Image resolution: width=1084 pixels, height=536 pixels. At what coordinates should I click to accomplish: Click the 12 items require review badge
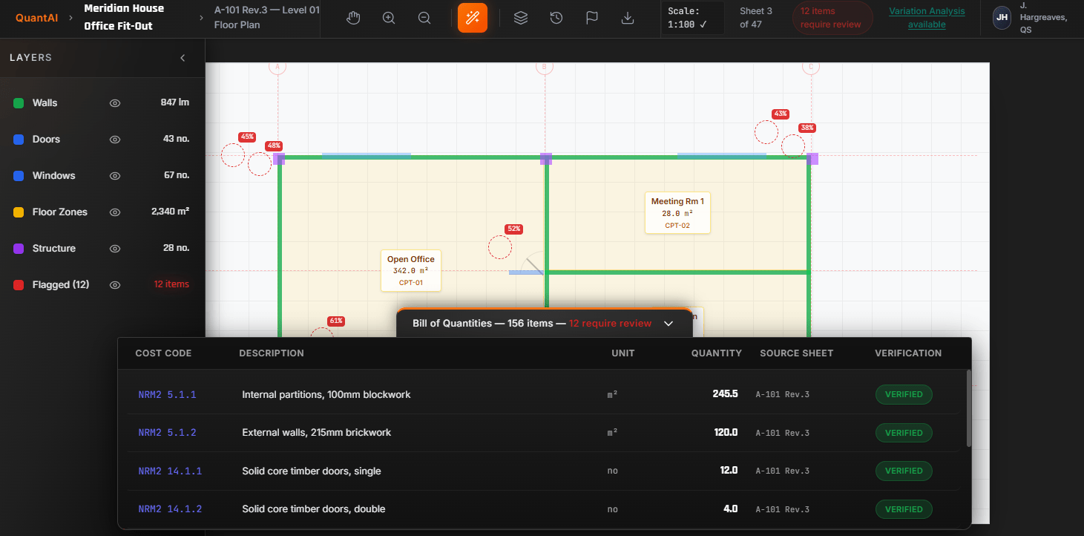coord(832,18)
